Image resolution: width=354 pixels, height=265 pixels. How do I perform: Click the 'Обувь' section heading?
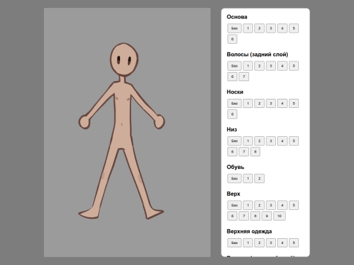tap(235, 167)
